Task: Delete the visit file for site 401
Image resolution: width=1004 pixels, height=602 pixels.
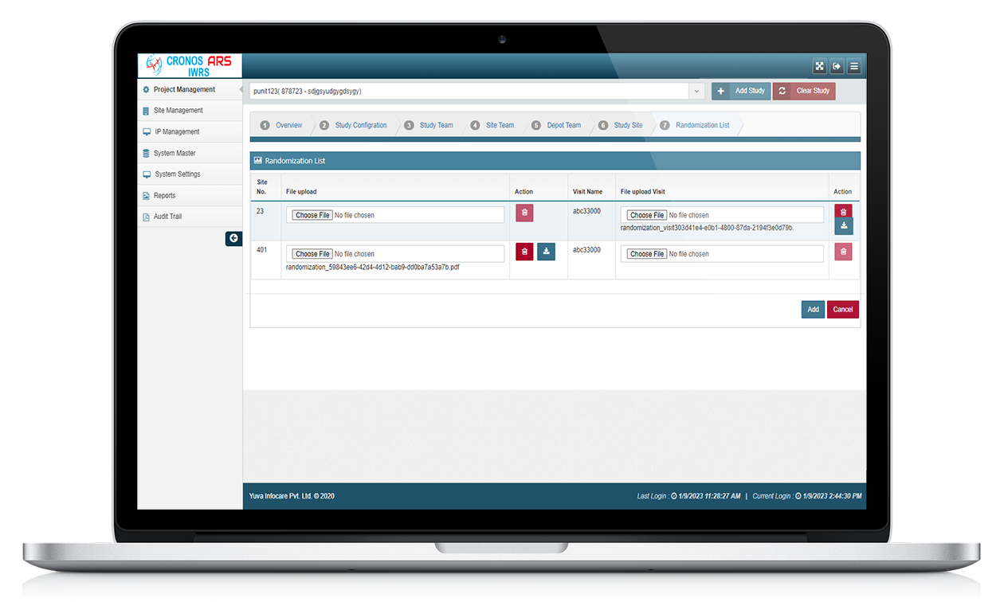Action: point(843,252)
